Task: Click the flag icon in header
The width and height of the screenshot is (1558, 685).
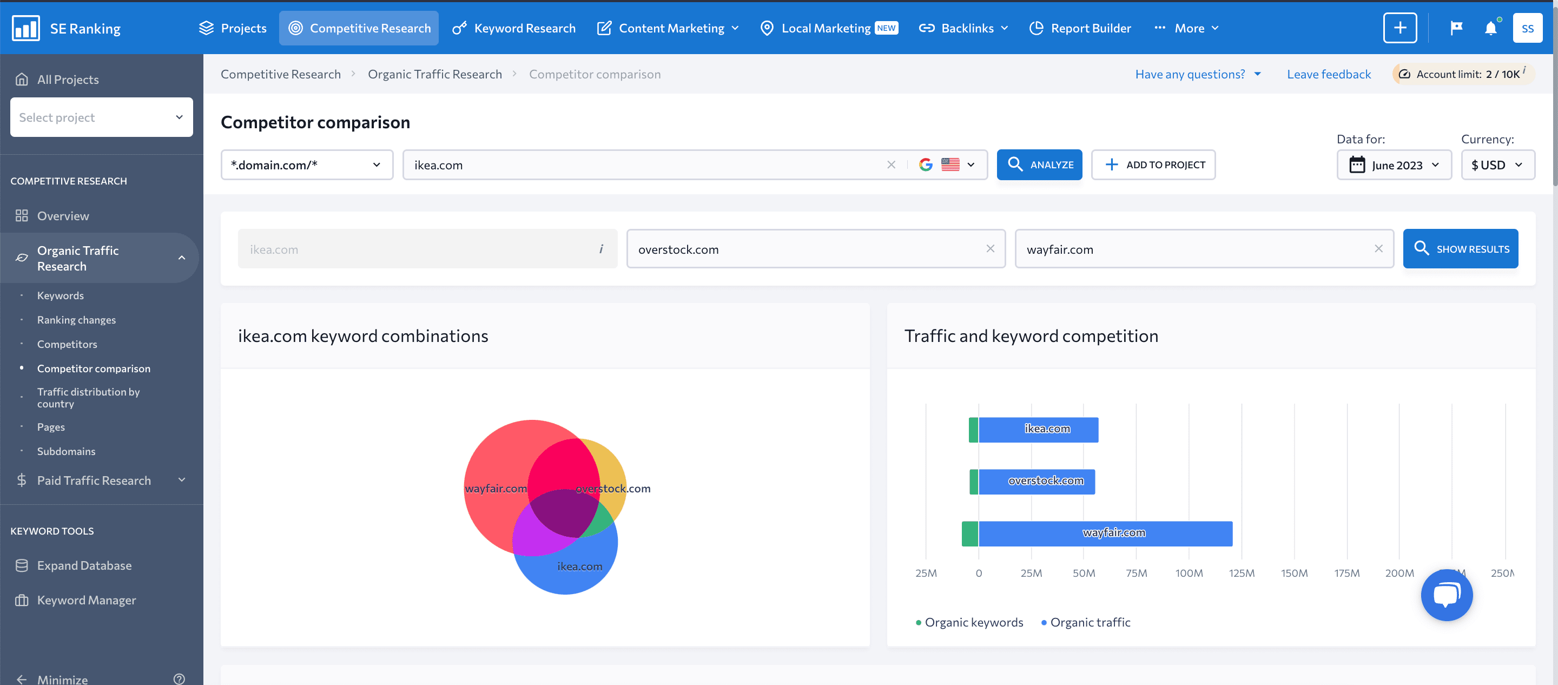Action: click(x=1456, y=28)
